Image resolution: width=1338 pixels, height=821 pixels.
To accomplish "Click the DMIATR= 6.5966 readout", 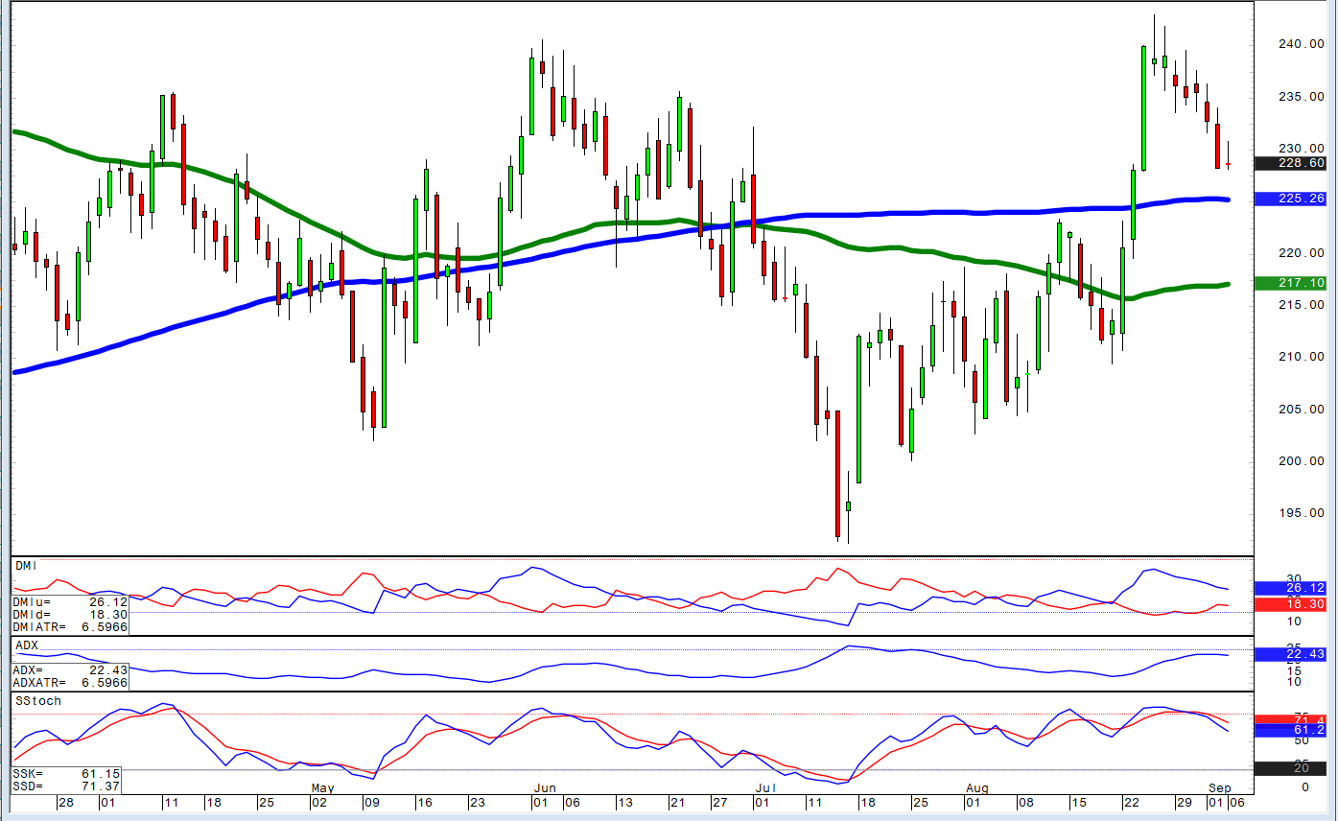I will point(69,627).
